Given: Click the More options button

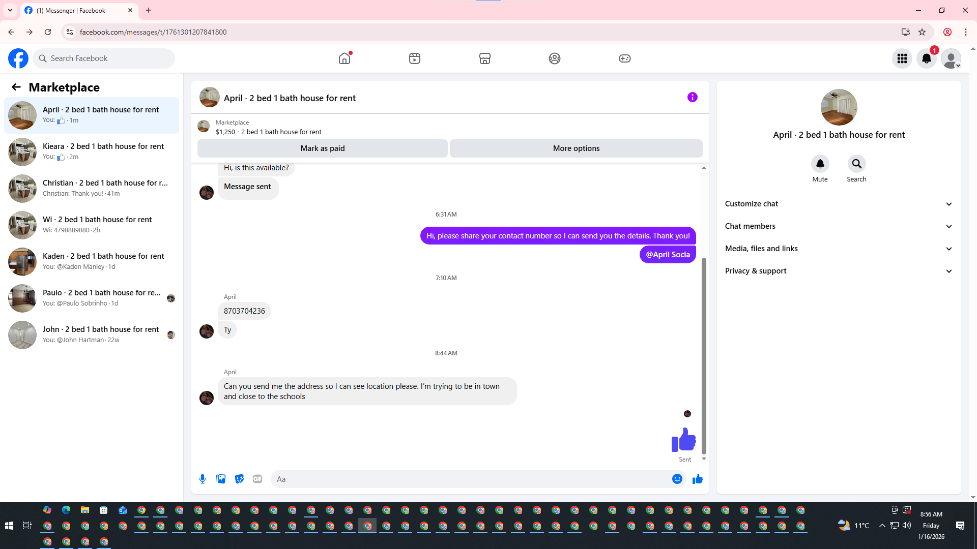Looking at the screenshot, I should click(576, 148).
